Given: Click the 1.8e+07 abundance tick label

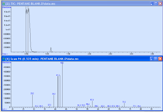Looking at the screenshot, I should 7,12.
